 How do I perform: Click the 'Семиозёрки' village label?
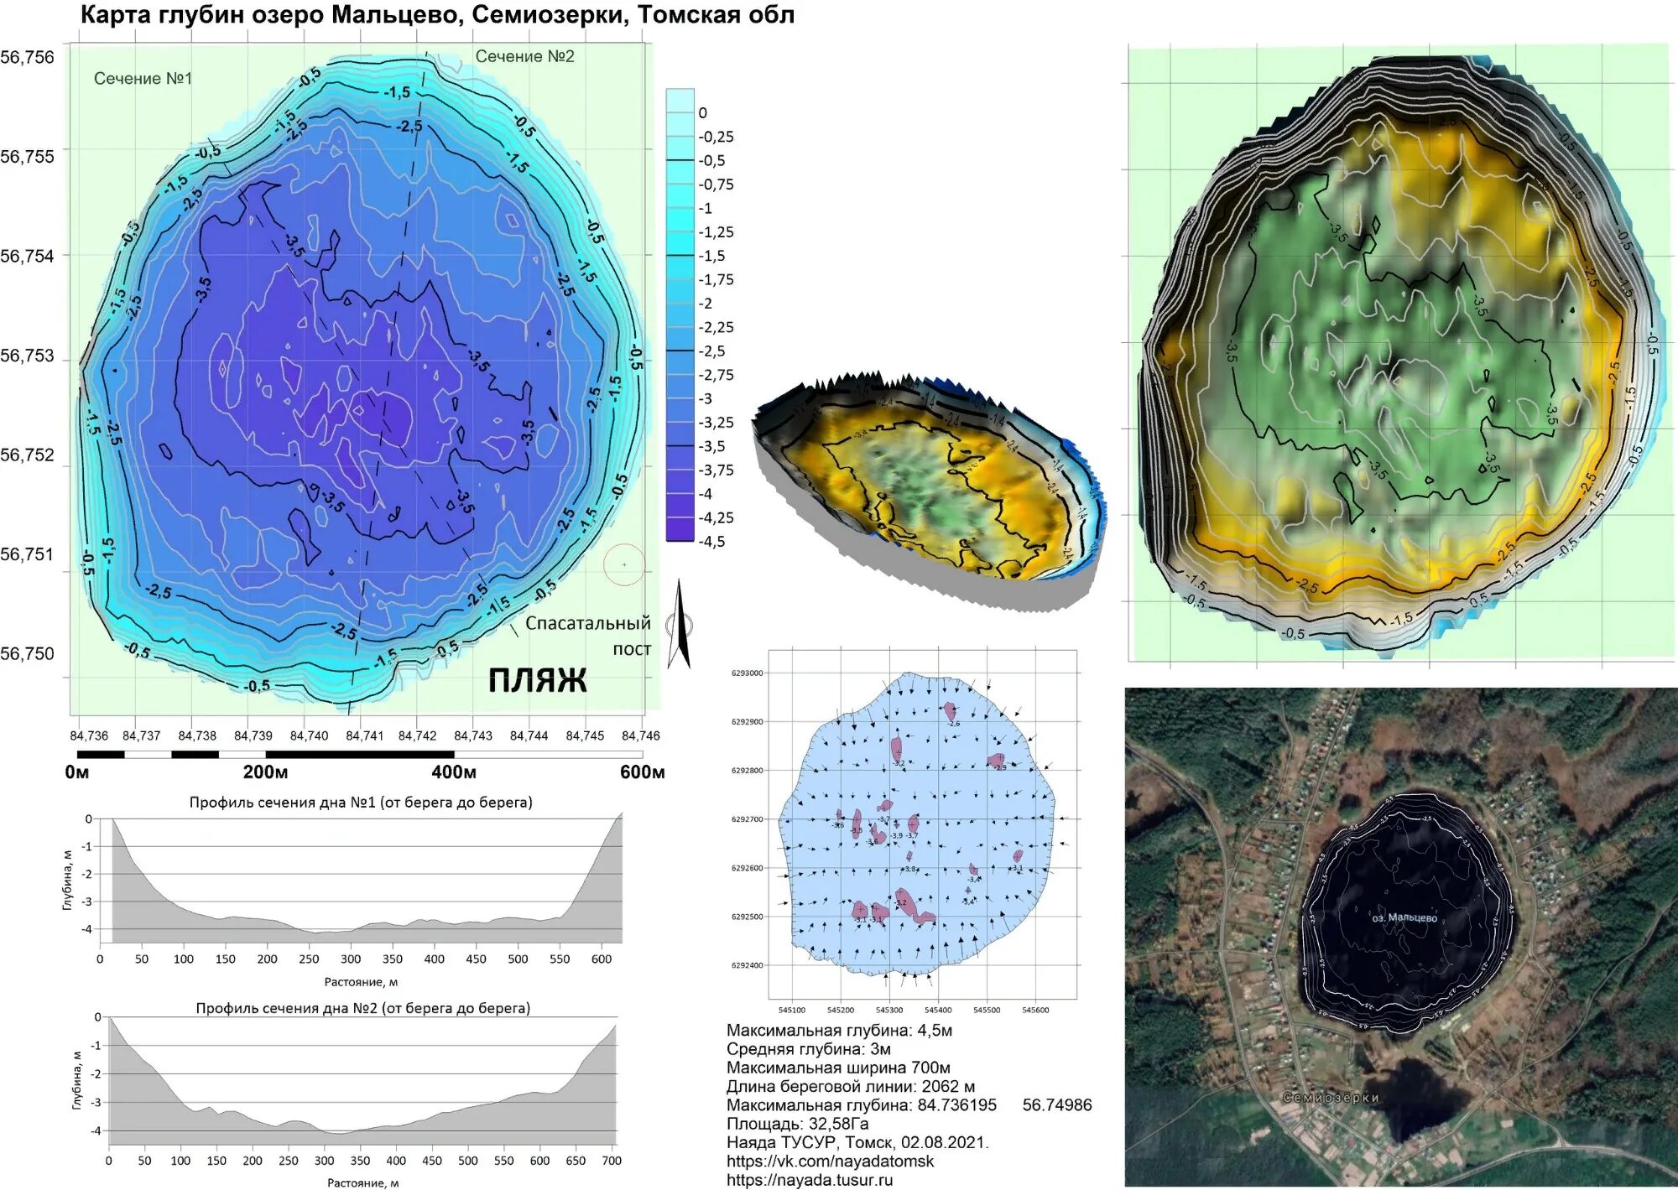point(1331,1097)
